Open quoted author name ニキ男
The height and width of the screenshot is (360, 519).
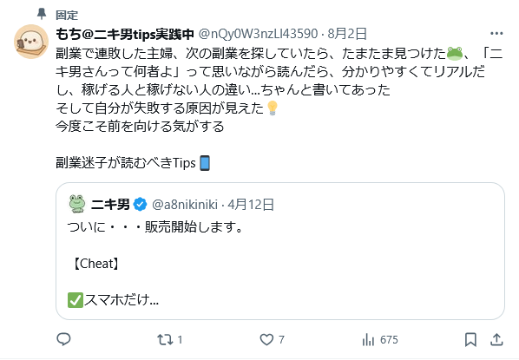(x=110, y=205)
